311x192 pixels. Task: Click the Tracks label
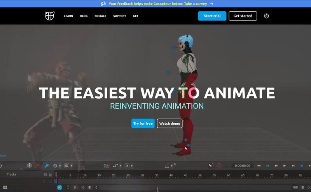tap(12, 175)
